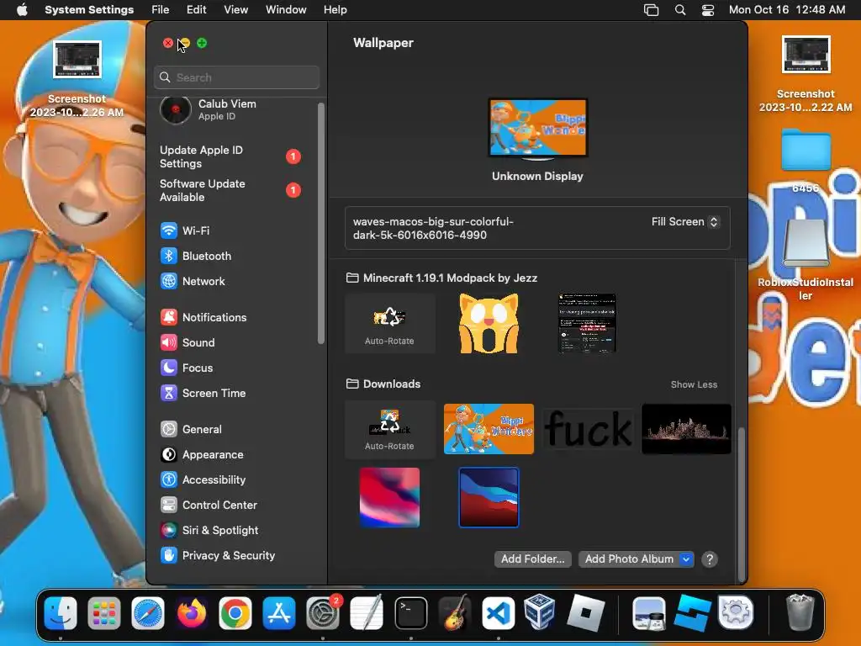This screenshot has height=646, width=861.
Task: Select the city skyline dark wallpaper
Action: click(686, 429)
